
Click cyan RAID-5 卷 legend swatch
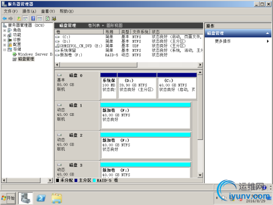(94, 180)
